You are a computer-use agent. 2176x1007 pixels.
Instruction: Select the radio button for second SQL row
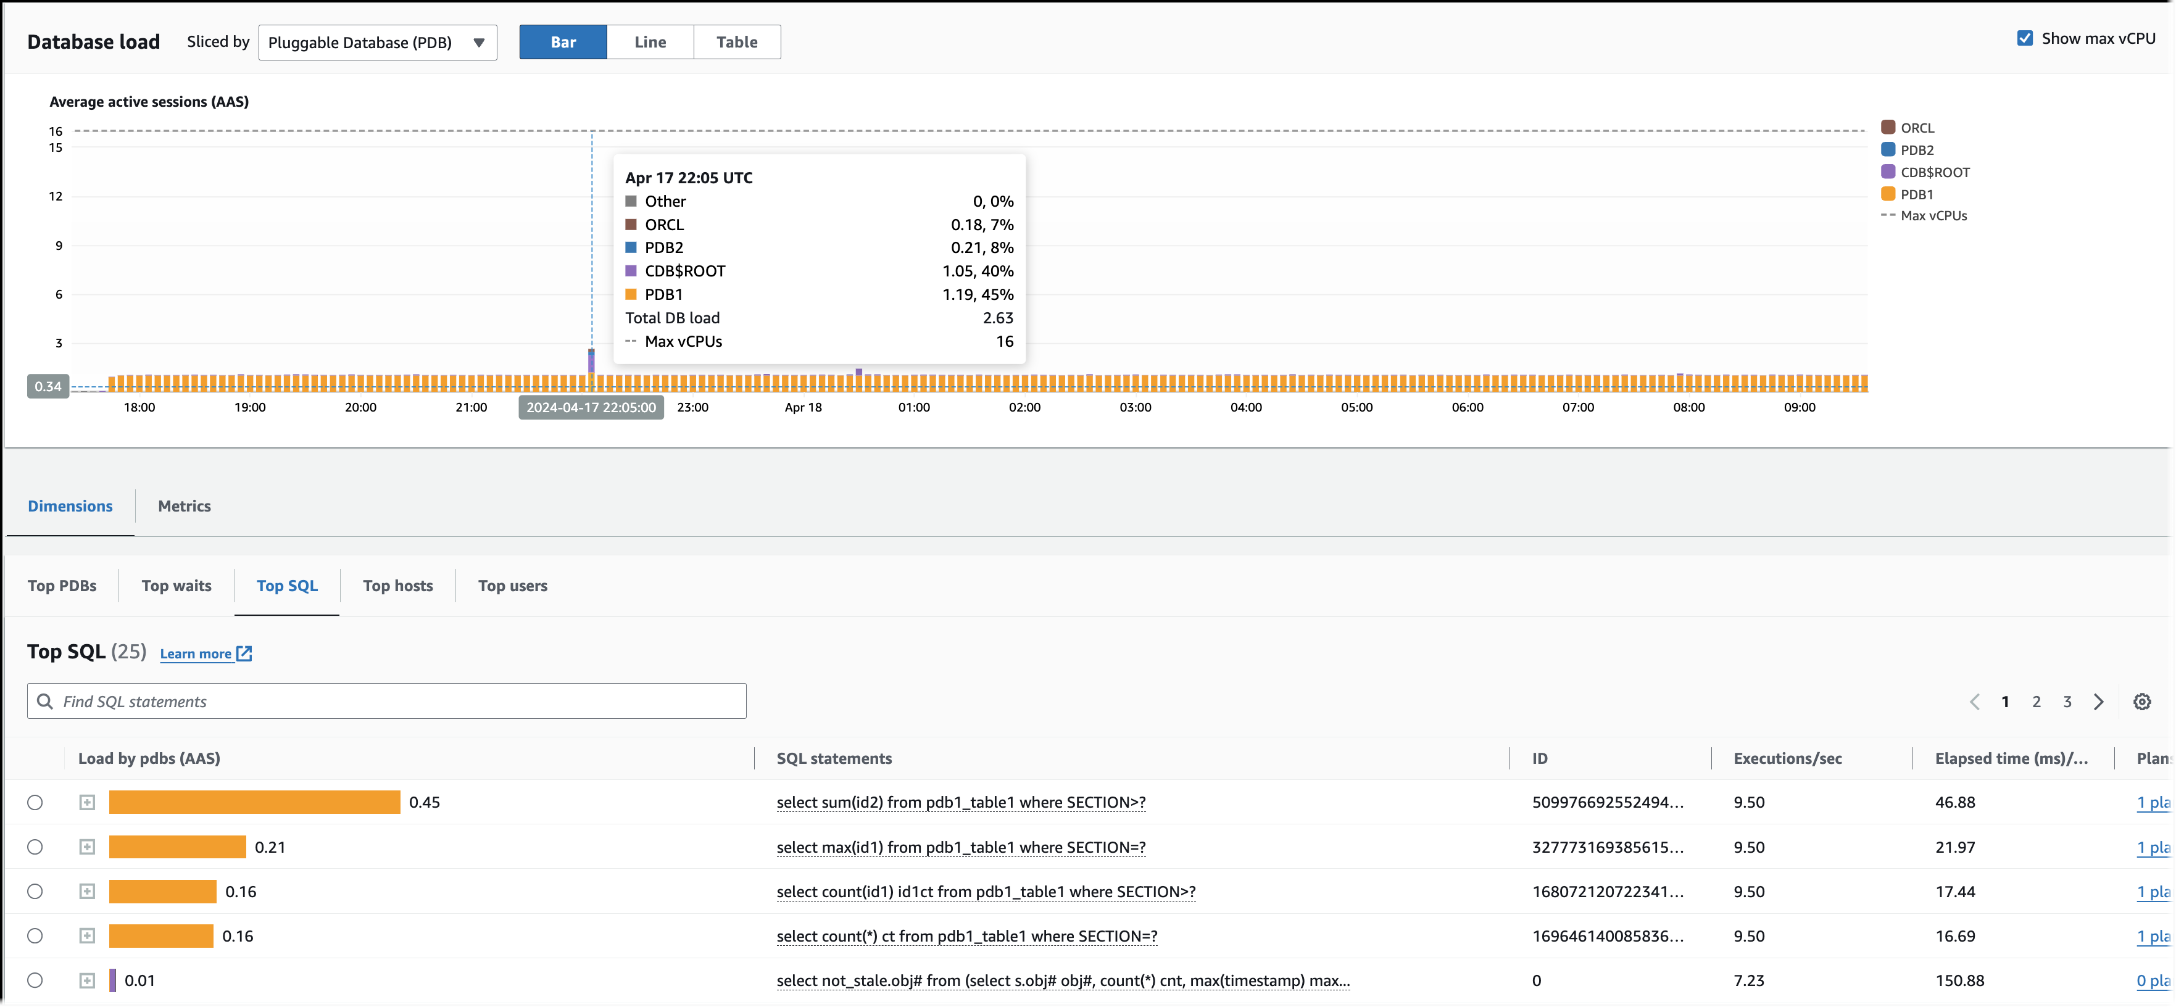tap(35, 846)
